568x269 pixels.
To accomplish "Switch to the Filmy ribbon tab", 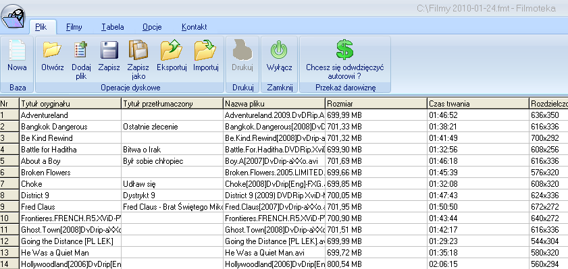I will (x=74, y=27).
